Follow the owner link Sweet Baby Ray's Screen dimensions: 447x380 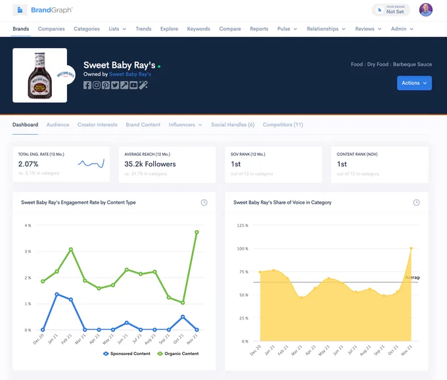130,74
